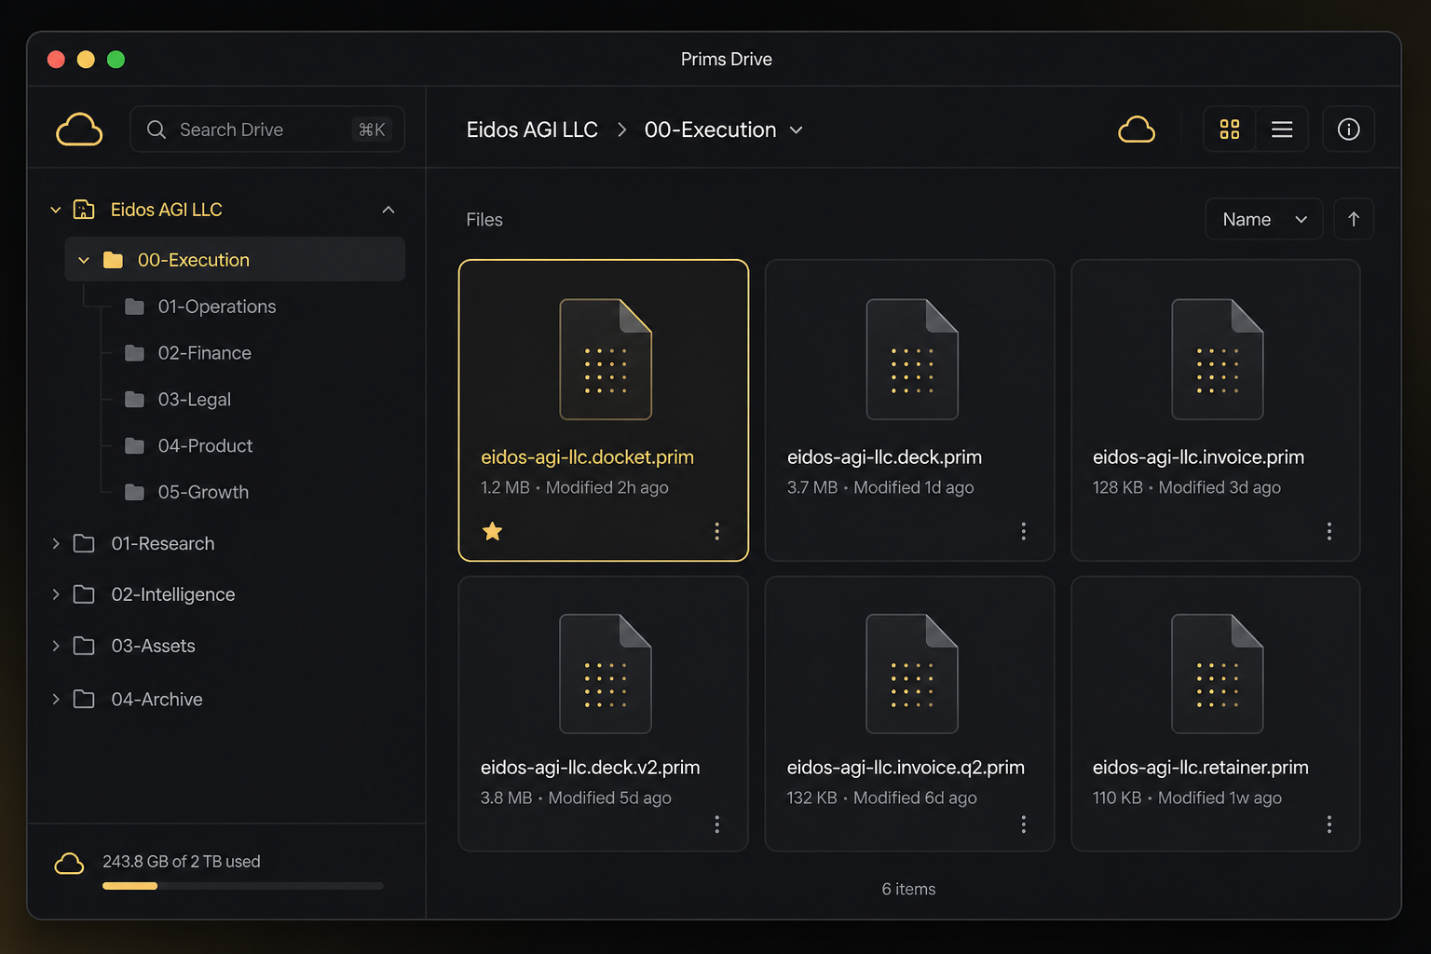This screenshot has width=1431, height=954.
Task: Select 01-Operations in the sidebar tree
Action: pyautogui.click(x=217, y=307)
